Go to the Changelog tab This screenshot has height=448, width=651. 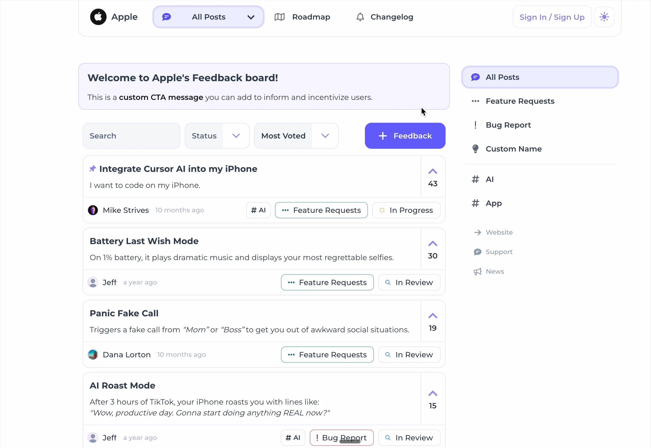click(x=384, y=17)
